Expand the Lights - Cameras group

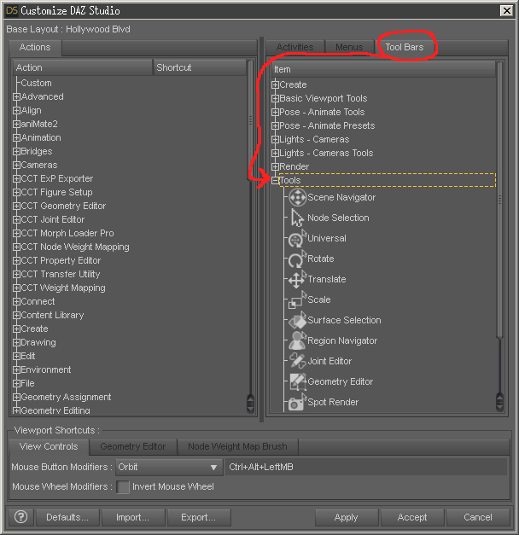[275, 140]
